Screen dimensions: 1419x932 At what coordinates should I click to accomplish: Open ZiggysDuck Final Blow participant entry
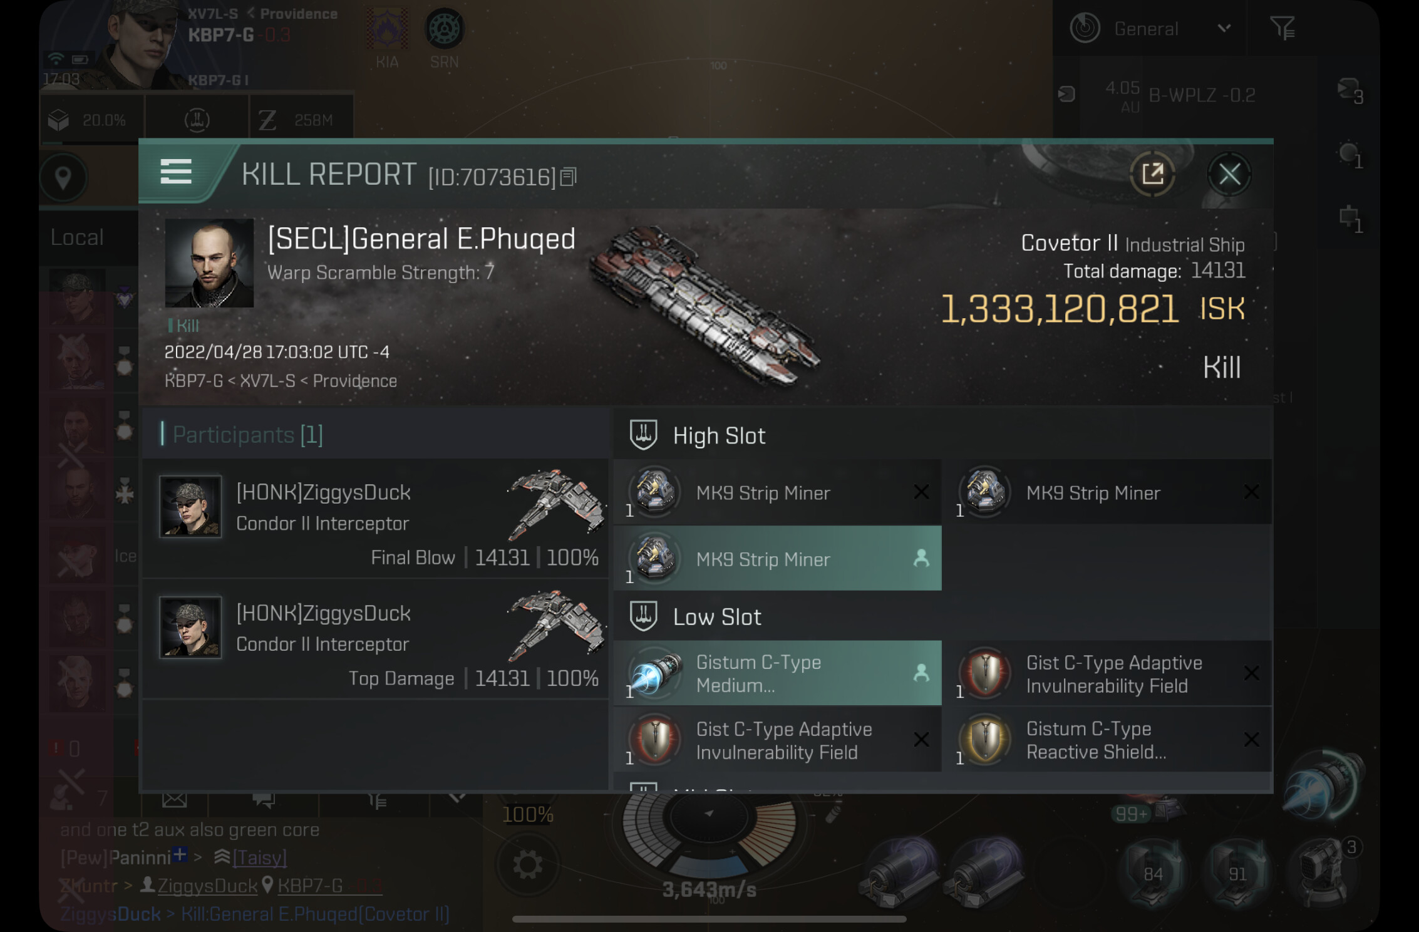(376, 519)
